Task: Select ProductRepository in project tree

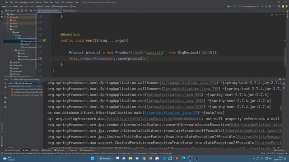Action: [28, 47]
